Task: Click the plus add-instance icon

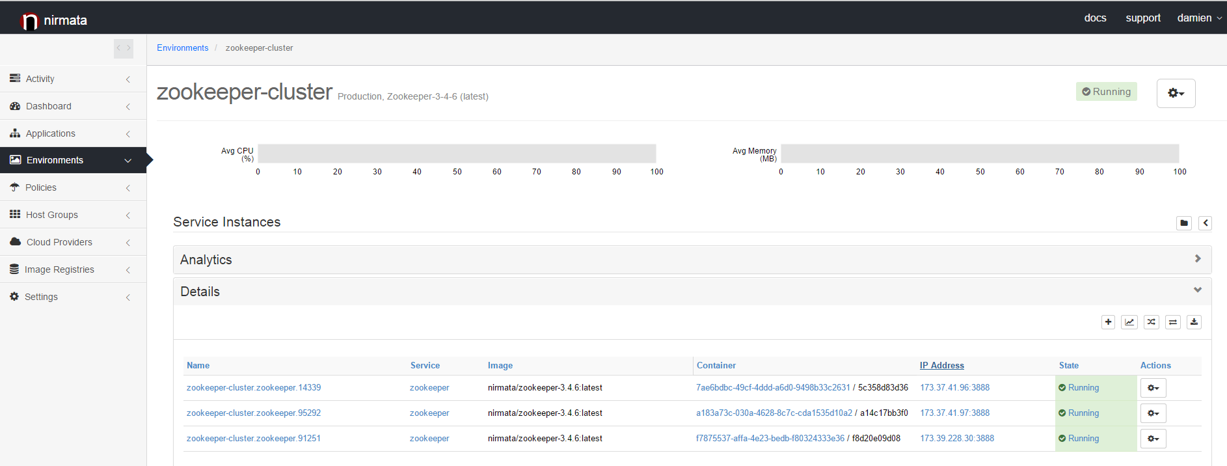Action: (1109, 322)
